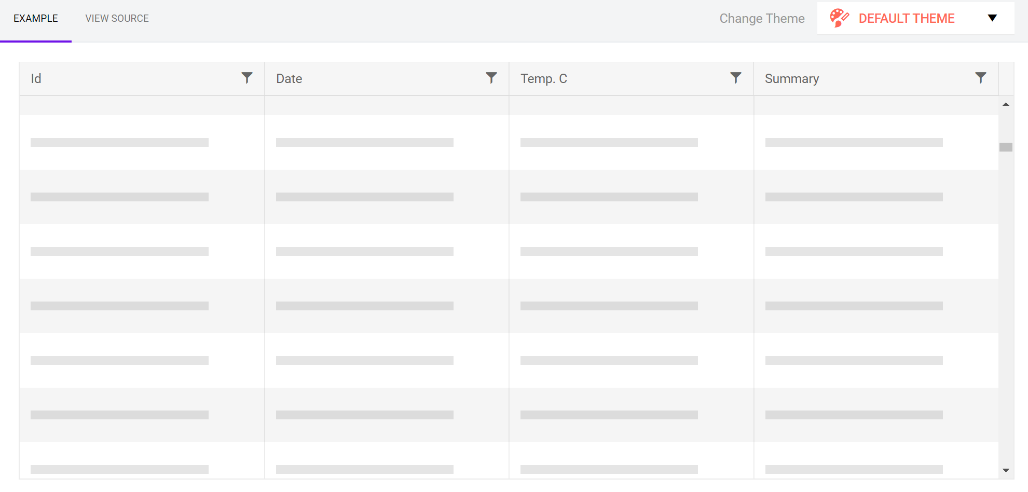The height and width of the screenshot is (492, 1028).
Task: Open the filter menu for Id column
Action: point(247,78)
